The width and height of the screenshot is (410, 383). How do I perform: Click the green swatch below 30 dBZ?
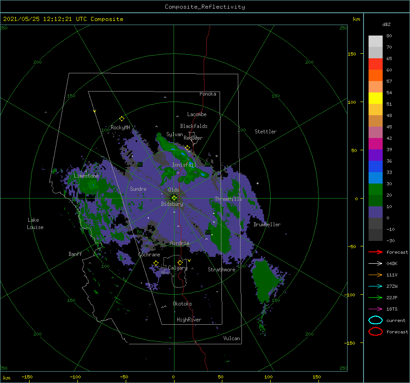coord(375,189)
